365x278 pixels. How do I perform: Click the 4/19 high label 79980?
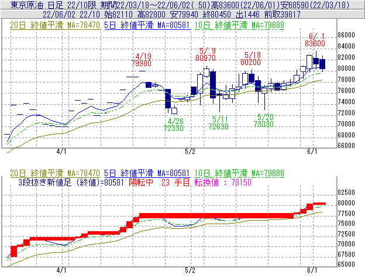click(x=142, y=63)
